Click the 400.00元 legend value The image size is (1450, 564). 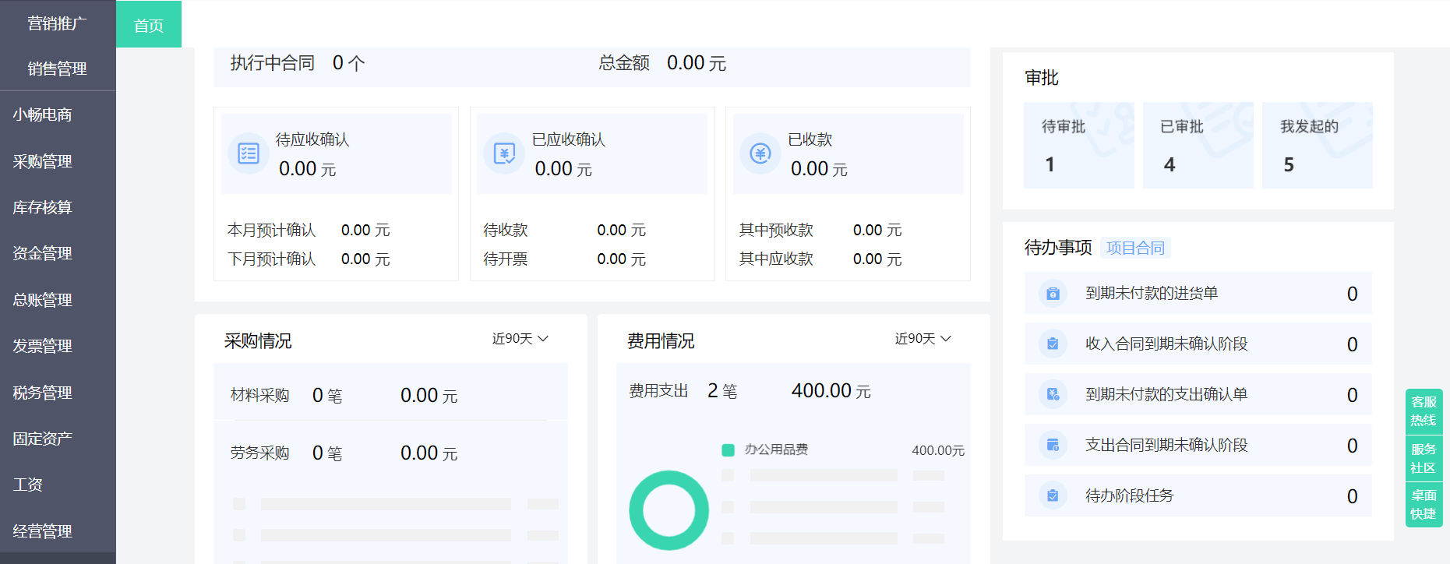pos(938,451)
